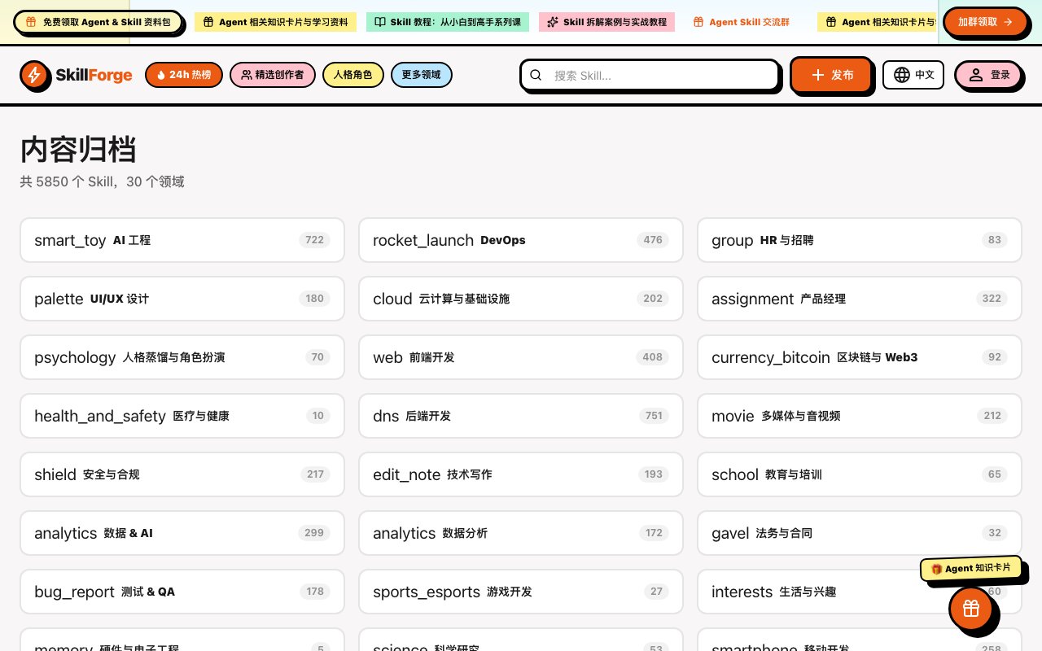Select the 人格角色 tab
Viewport: 1042px width, 651px height.
pyautogui.click(x=353, y=75)
